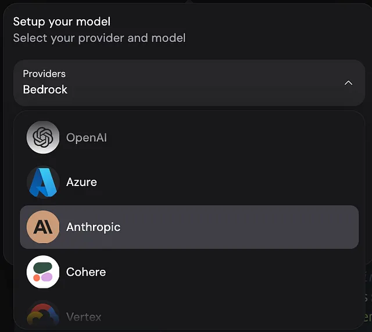Select the Anthropic provider option
Screen dimensions: 372x332
pyautogui.click(x=189, y=227)
